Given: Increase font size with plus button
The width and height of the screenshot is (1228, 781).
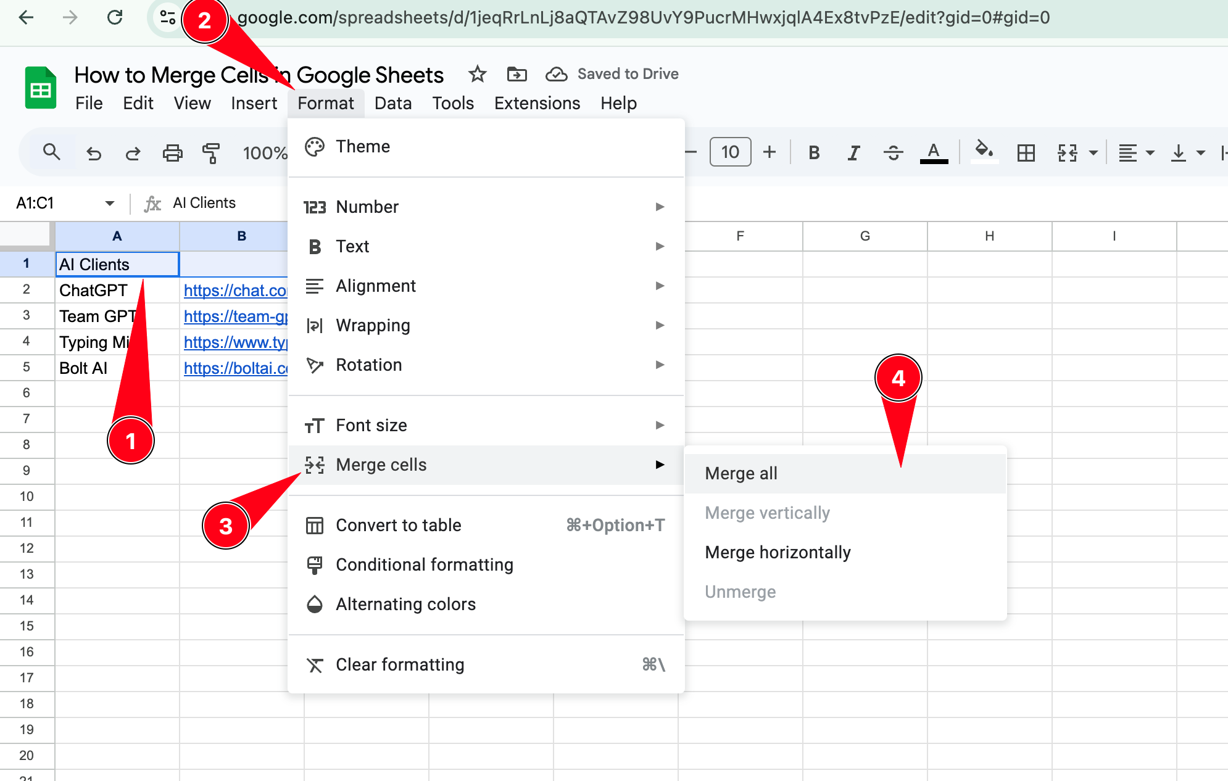Looking at the screenshot, I should 770,152.
